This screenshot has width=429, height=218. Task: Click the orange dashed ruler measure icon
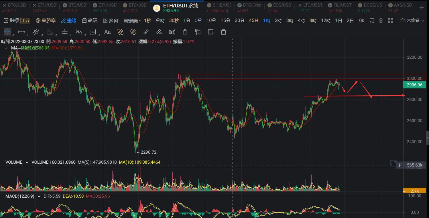pos(120,32)
